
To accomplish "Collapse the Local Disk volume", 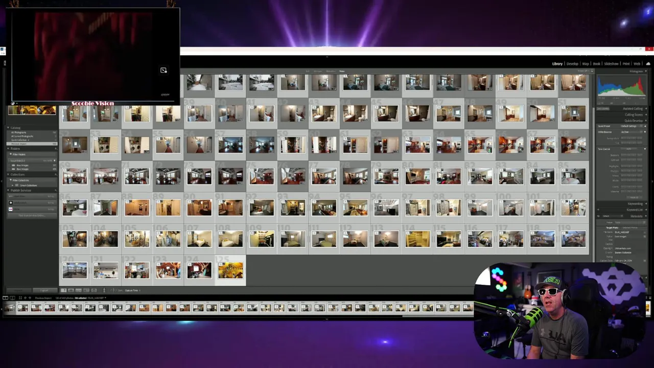I will pos(55,160).
